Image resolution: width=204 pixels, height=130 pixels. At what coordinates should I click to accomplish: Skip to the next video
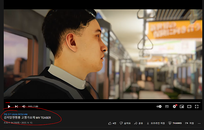coord(16,107)
